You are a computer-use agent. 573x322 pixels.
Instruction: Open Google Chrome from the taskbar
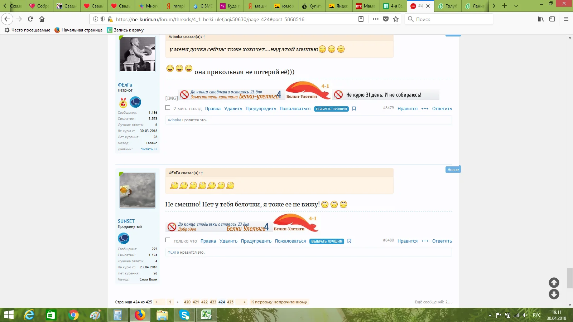(73, 315)
